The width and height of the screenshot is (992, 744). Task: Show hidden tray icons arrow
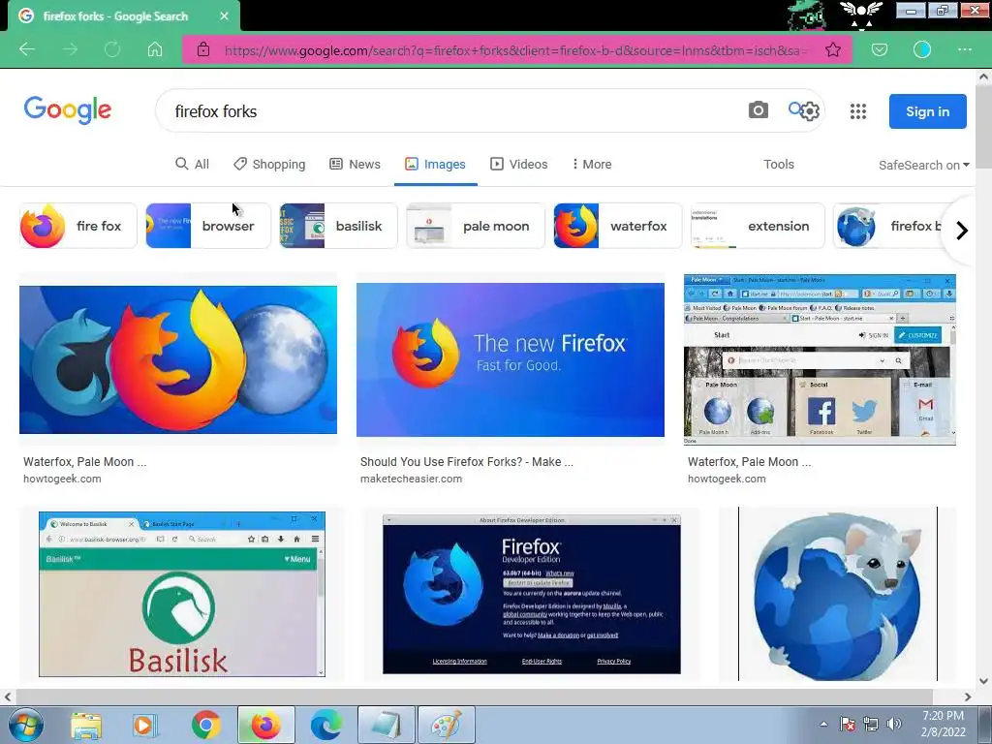pos(823,725)
